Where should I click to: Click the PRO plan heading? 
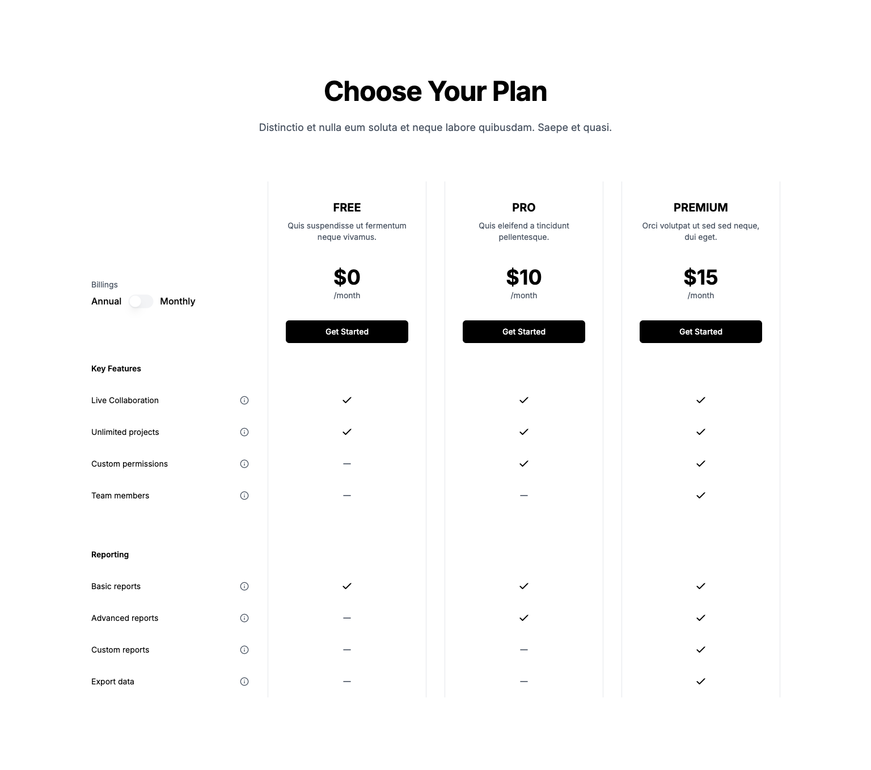524,208
